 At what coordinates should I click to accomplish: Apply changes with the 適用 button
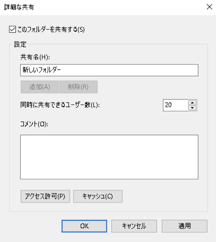[184, 226]
